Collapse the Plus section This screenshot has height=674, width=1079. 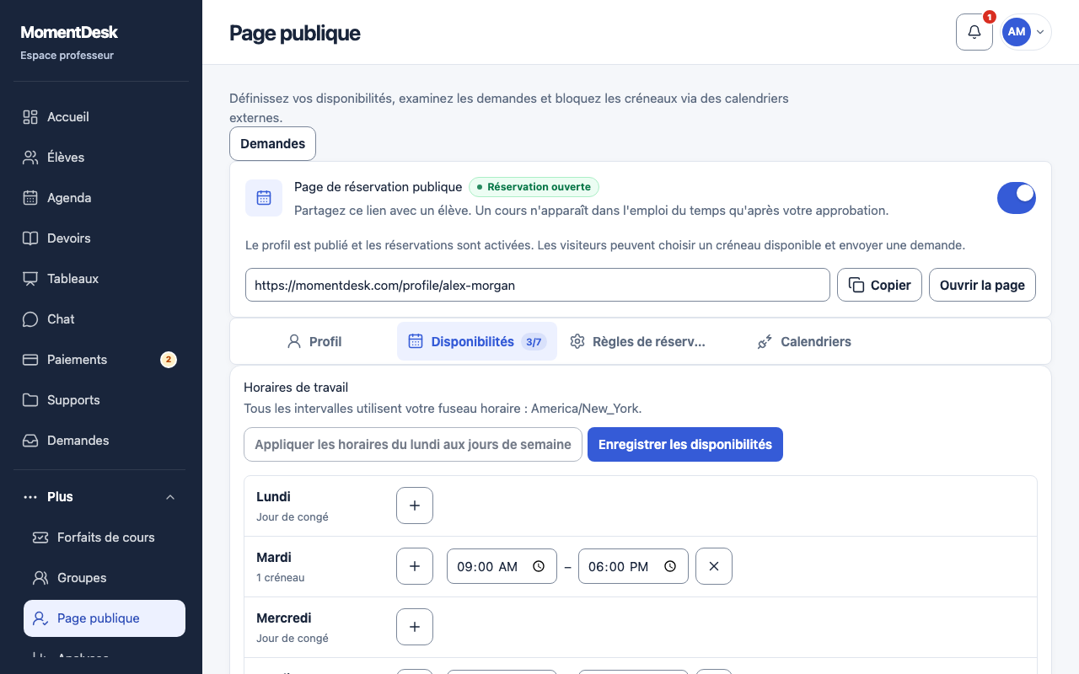coord(101,497)
